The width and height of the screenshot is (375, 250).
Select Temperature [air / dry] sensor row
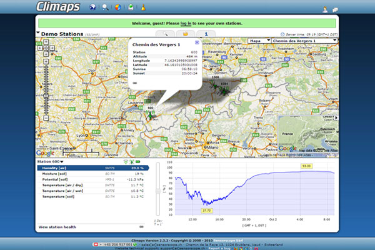tap(92, 185)
